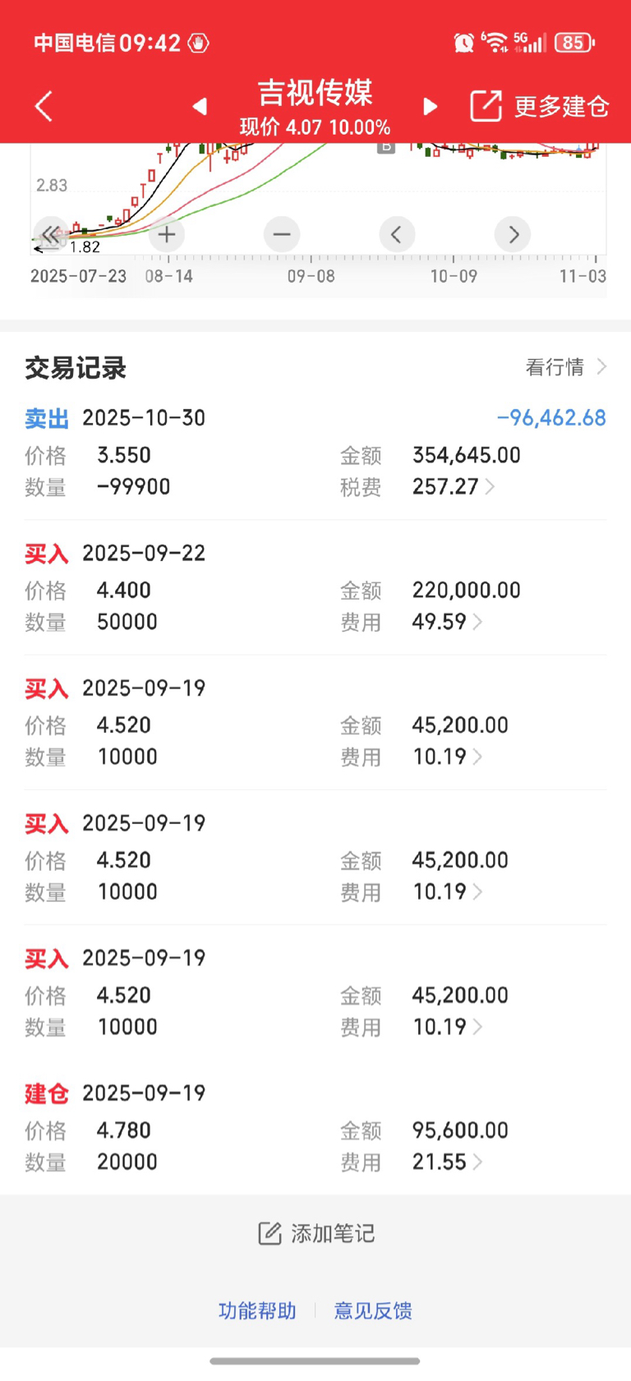Select the 卖出 2025-10-30 trade record
The image size is (631, 1381).
[x=315, y=452]
